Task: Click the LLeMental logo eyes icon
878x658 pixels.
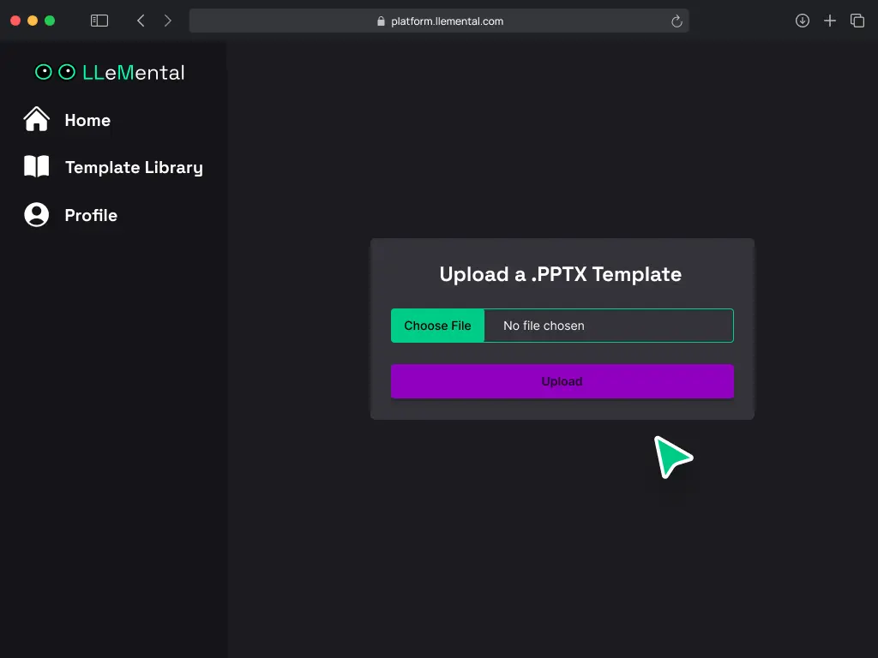Action: (57, 72)
